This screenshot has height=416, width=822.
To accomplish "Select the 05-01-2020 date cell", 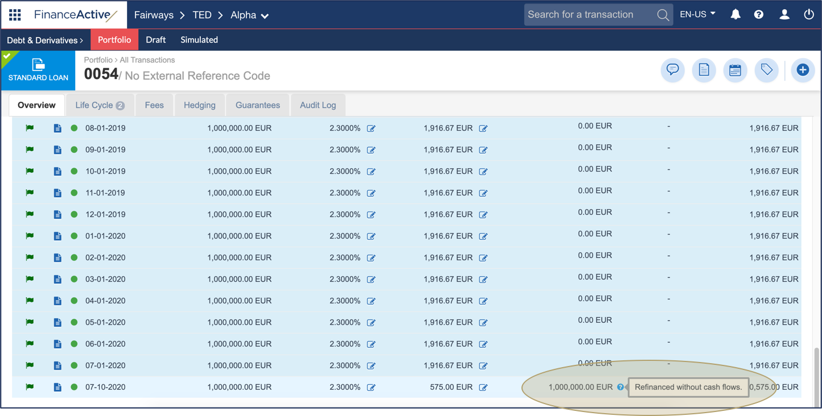I will 105,323.
